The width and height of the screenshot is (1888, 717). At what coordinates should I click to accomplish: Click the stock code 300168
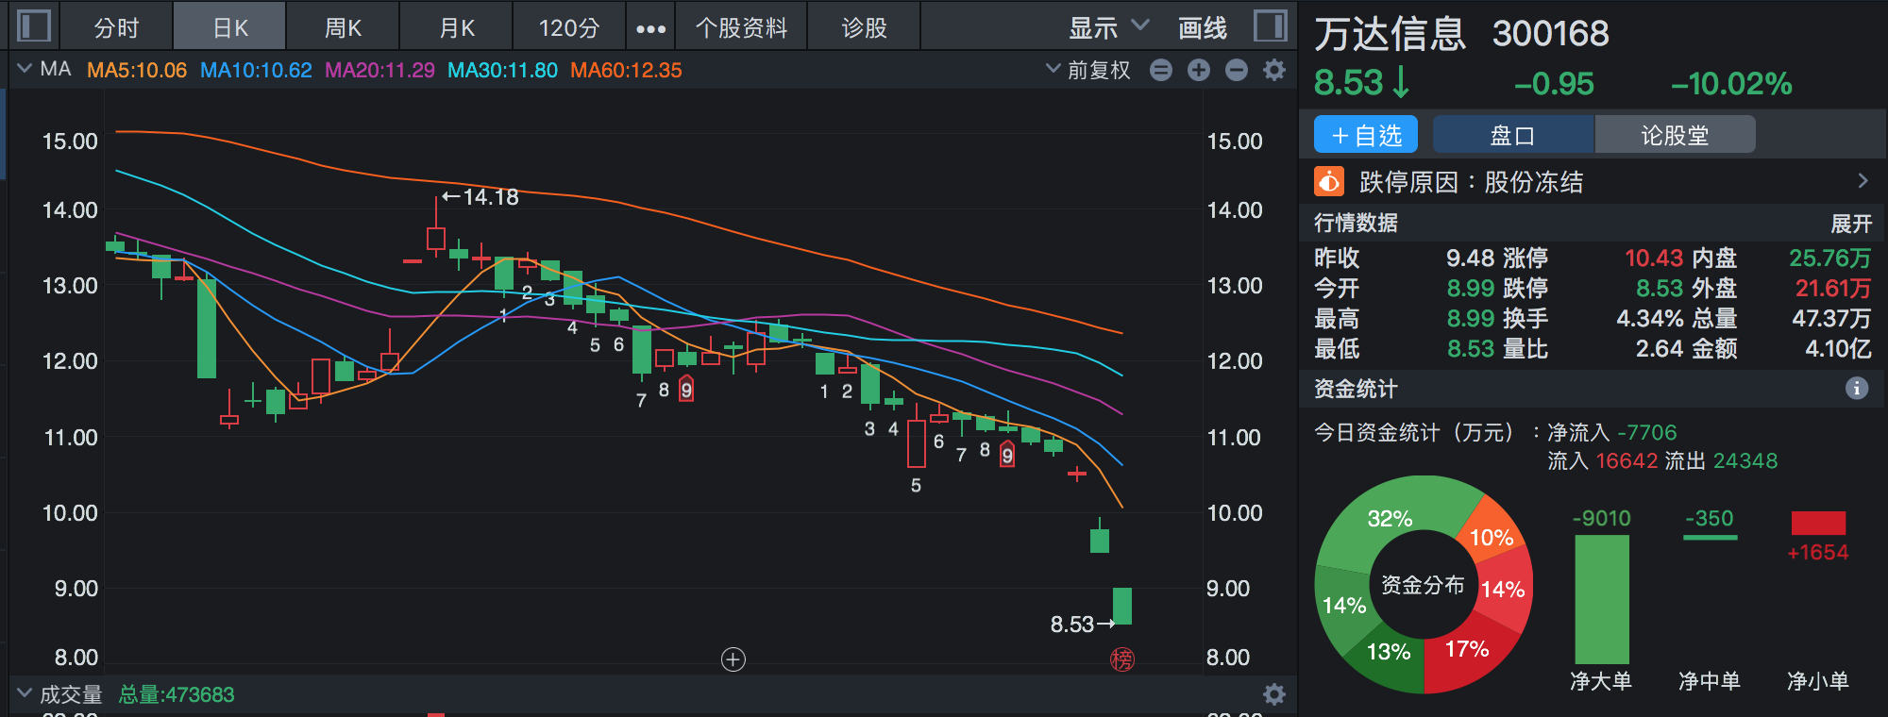[1550, 34]
